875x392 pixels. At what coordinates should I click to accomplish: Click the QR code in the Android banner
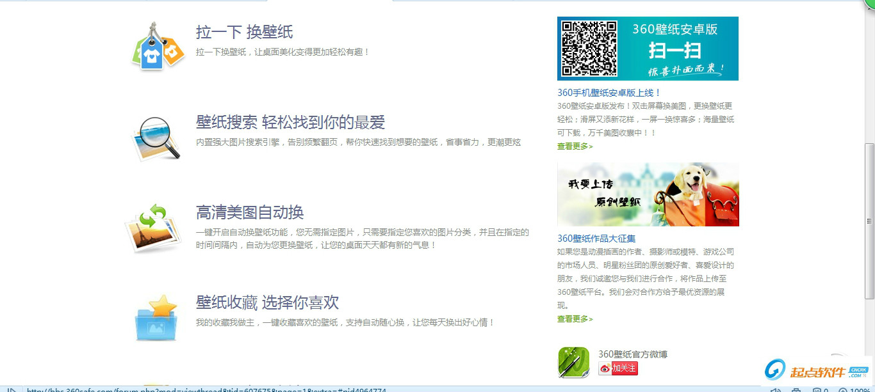tap(589, 49)
